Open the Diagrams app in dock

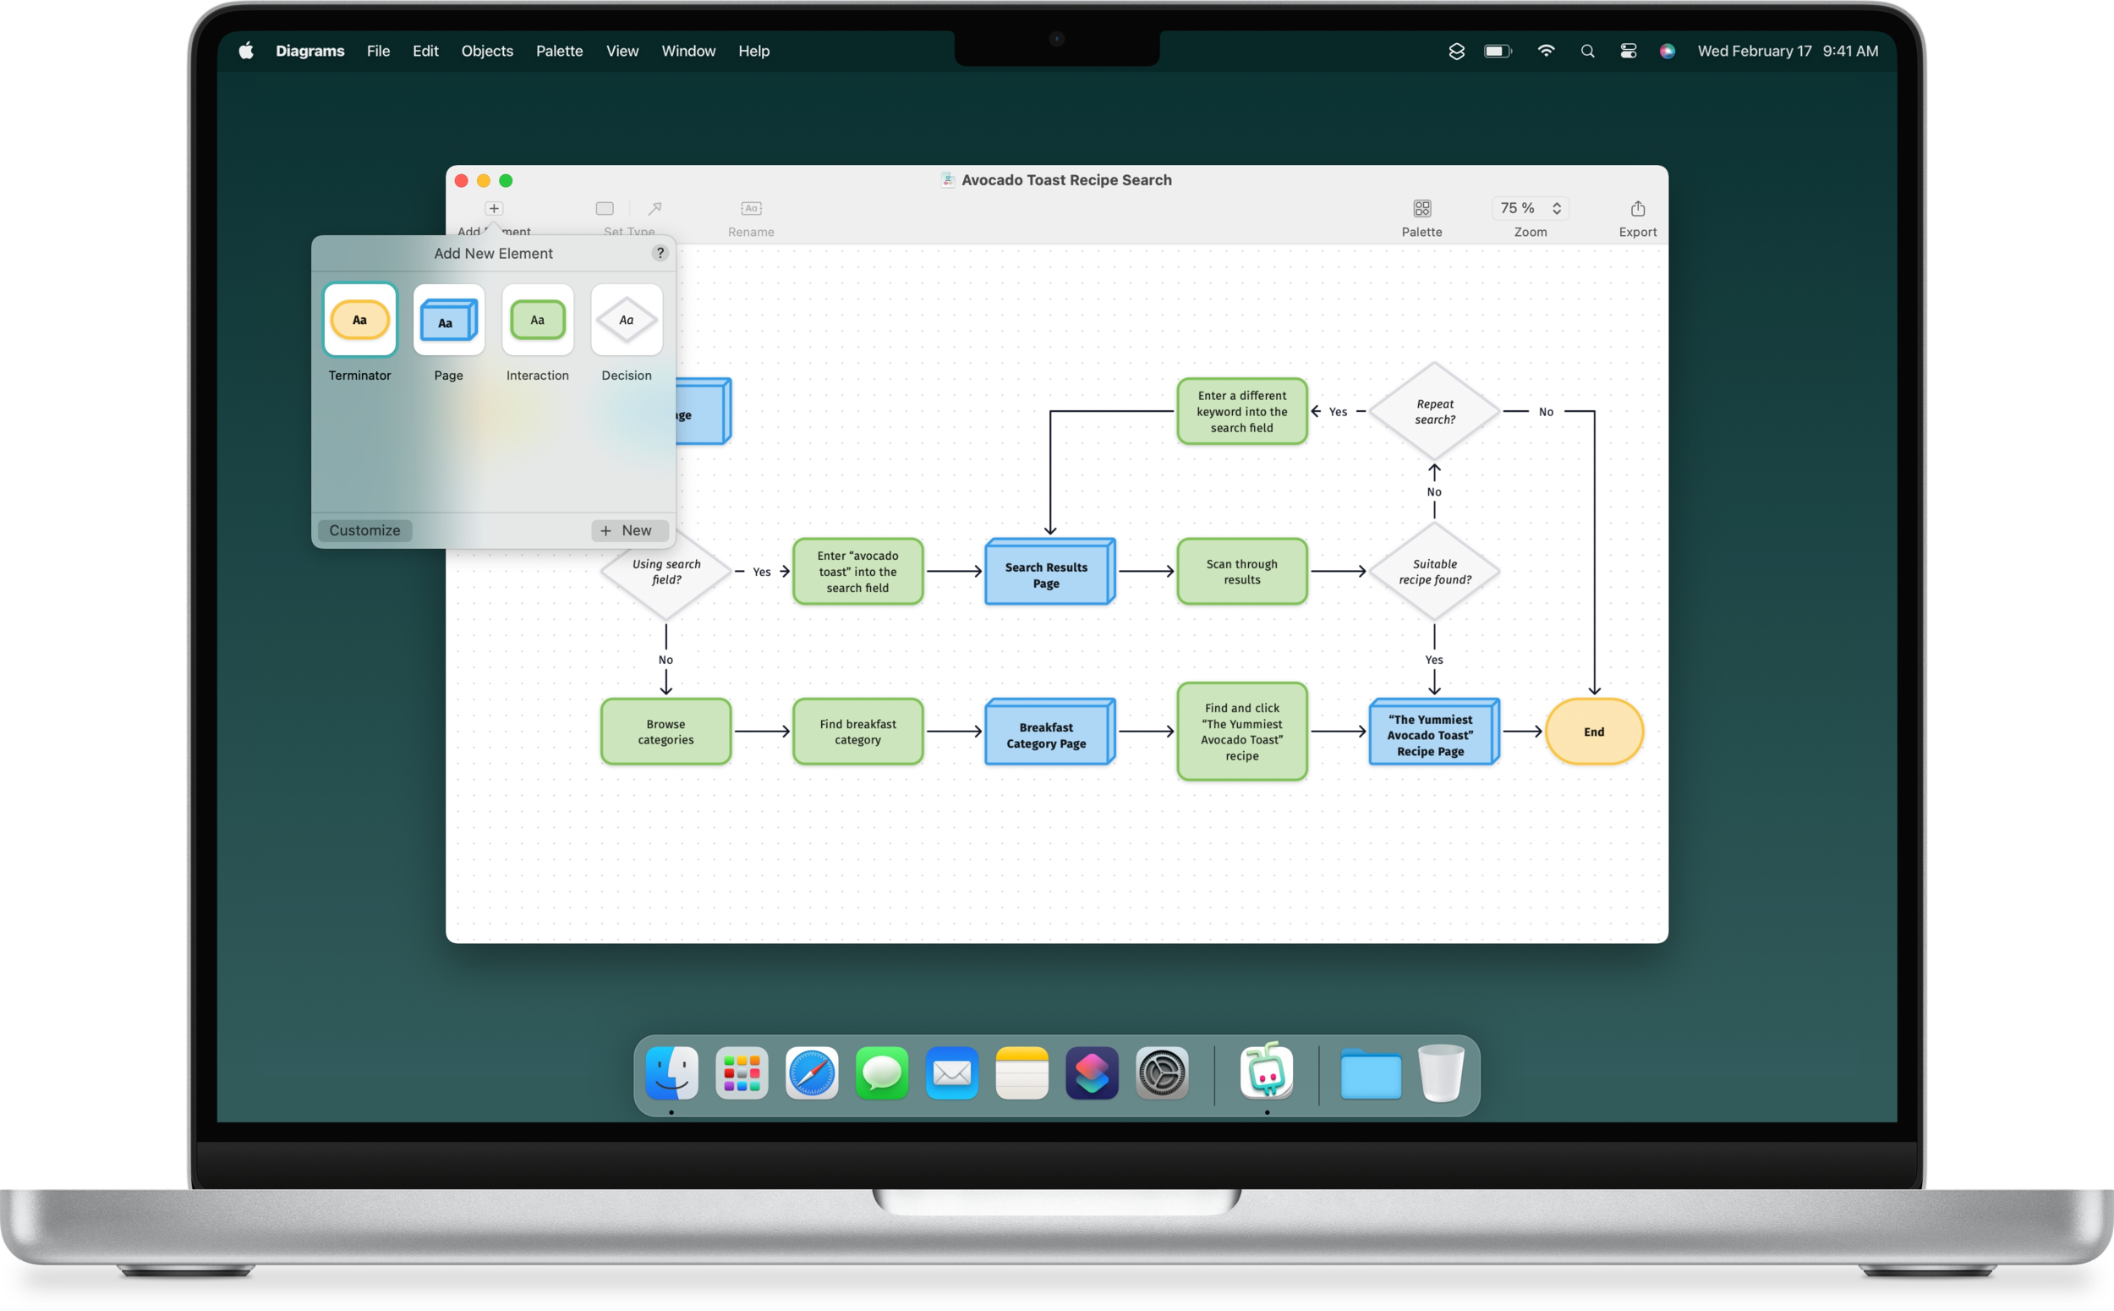[1267, 1072]
